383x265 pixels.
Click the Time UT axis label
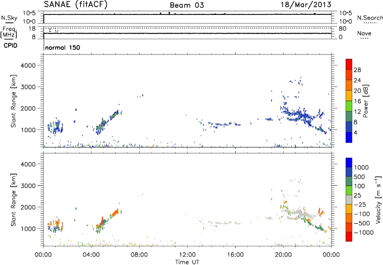pyautogui.click(x=187, y=262)
